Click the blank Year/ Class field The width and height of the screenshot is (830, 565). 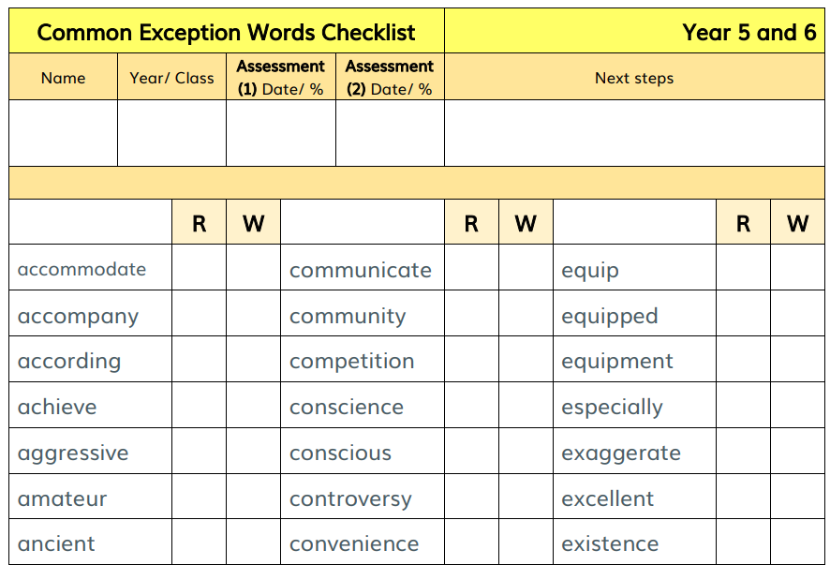point(171,133)
